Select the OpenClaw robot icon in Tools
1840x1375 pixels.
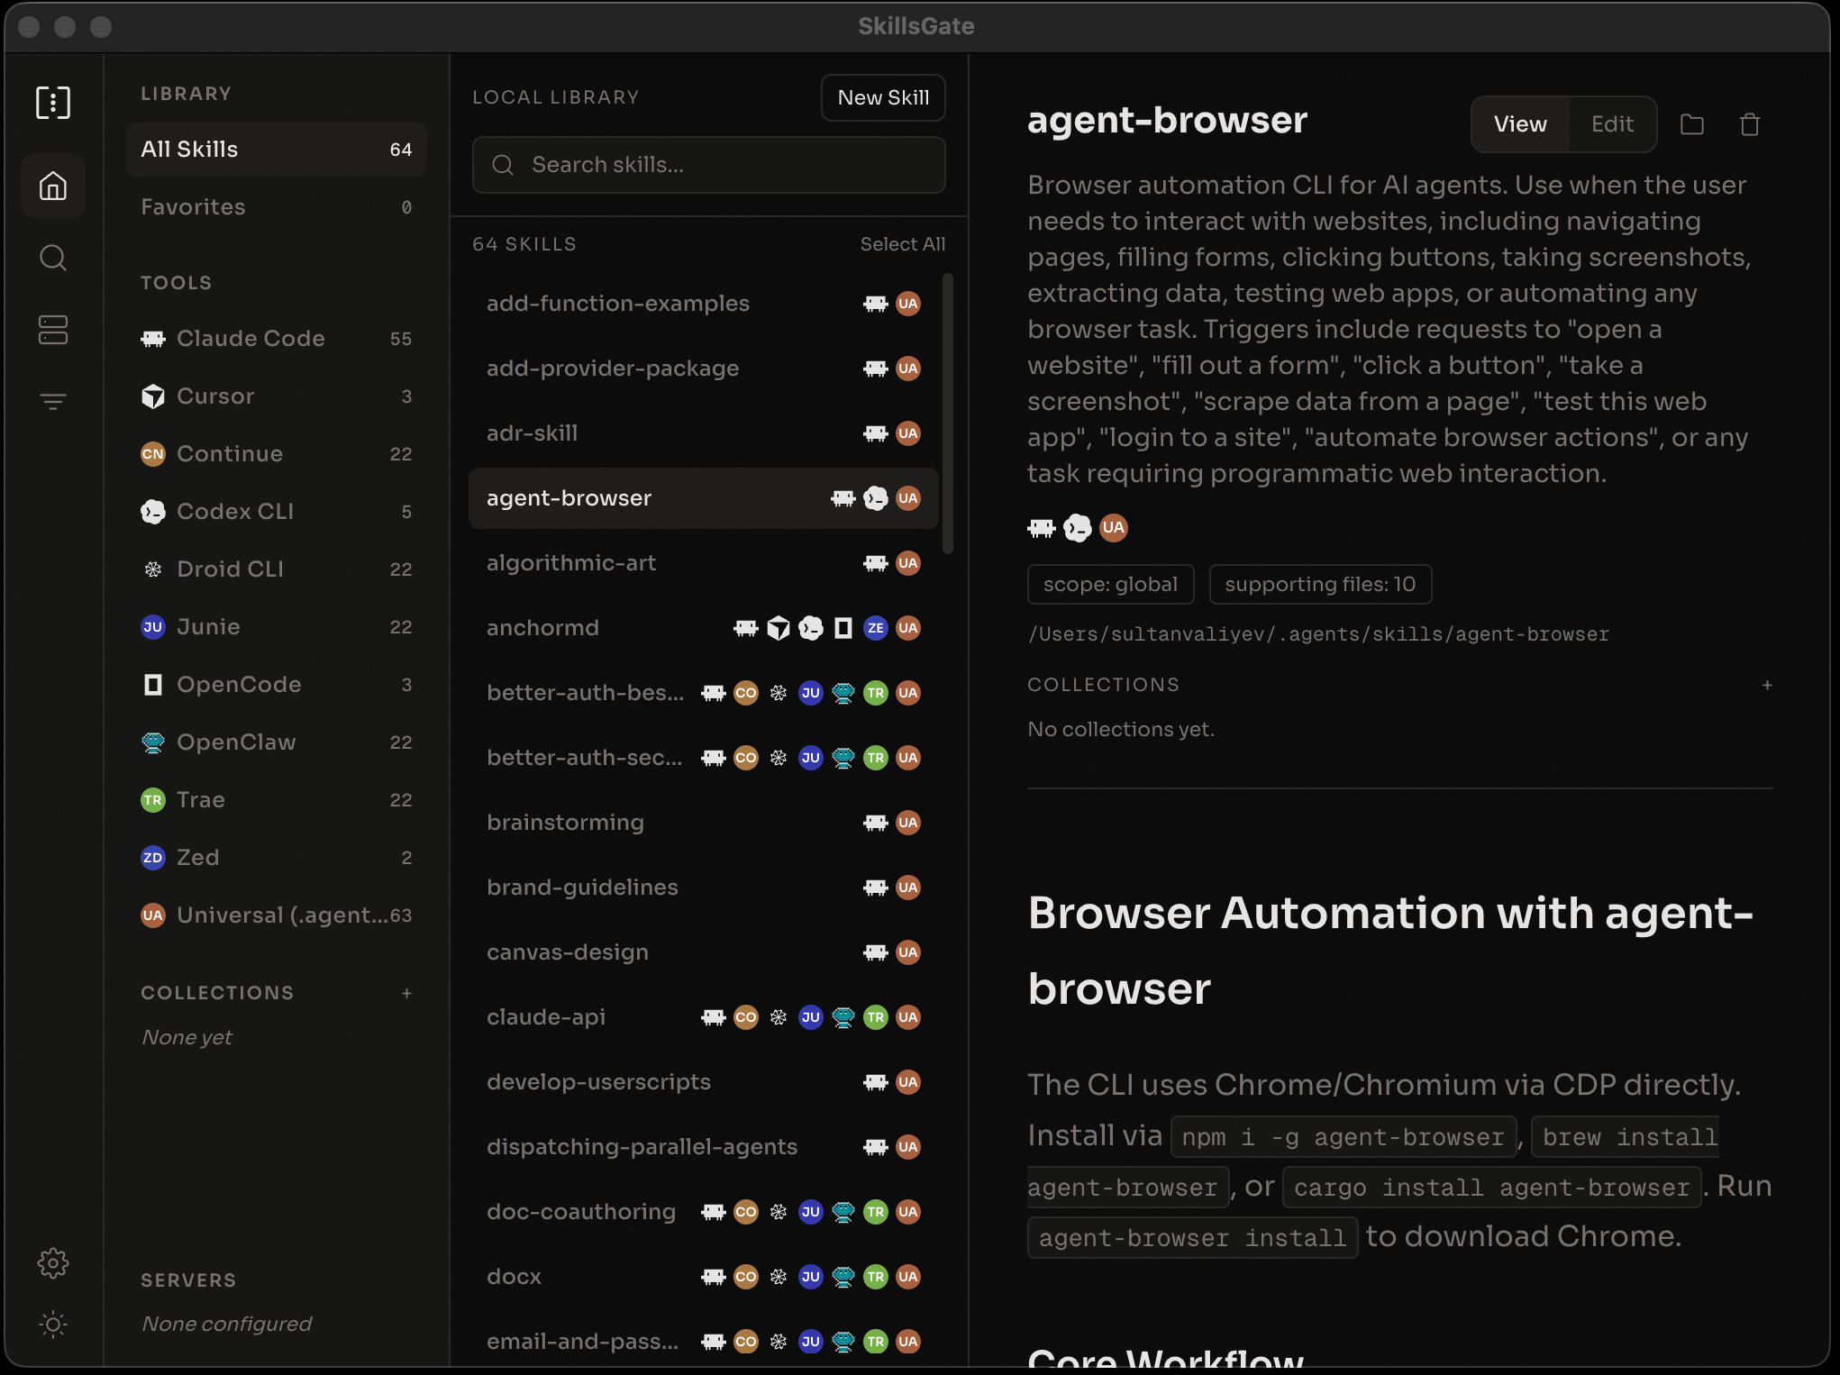(152, 742)
